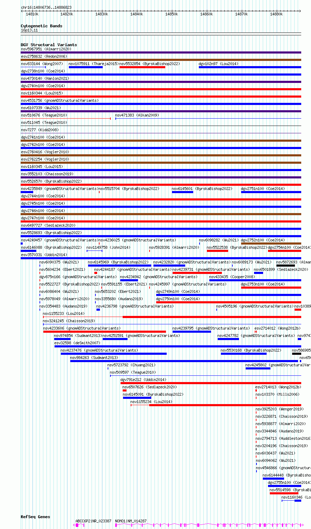This screenshot has width=311, height=529.
Task: Click the nsv5967951 (Almarri2020) variant label
Action: point(46,49)
